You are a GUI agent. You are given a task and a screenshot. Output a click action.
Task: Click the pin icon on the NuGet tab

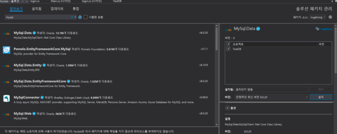tap(23, 1)
